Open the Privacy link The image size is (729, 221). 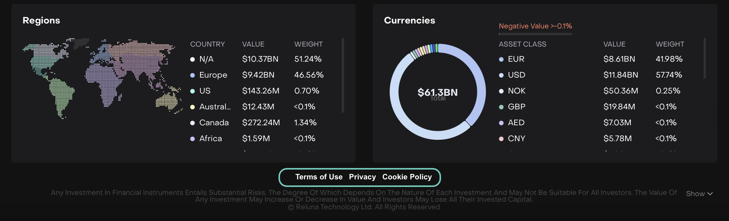click(362, 177)
